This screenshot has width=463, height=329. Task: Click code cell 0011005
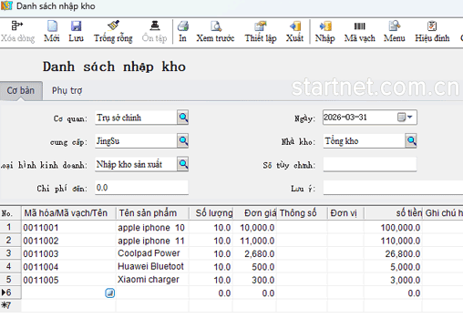tap(68, 280)
